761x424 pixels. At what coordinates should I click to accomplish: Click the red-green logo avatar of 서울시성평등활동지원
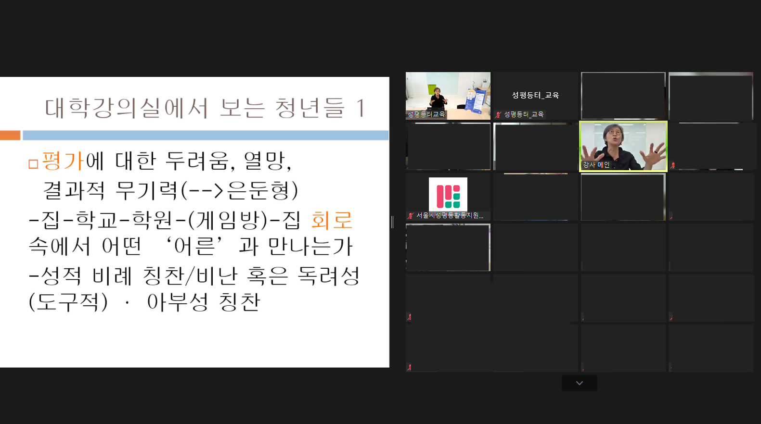448,194
